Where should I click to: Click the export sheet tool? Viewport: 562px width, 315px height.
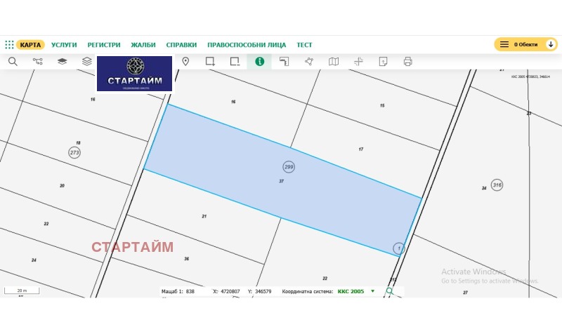[x=383, y=62]
